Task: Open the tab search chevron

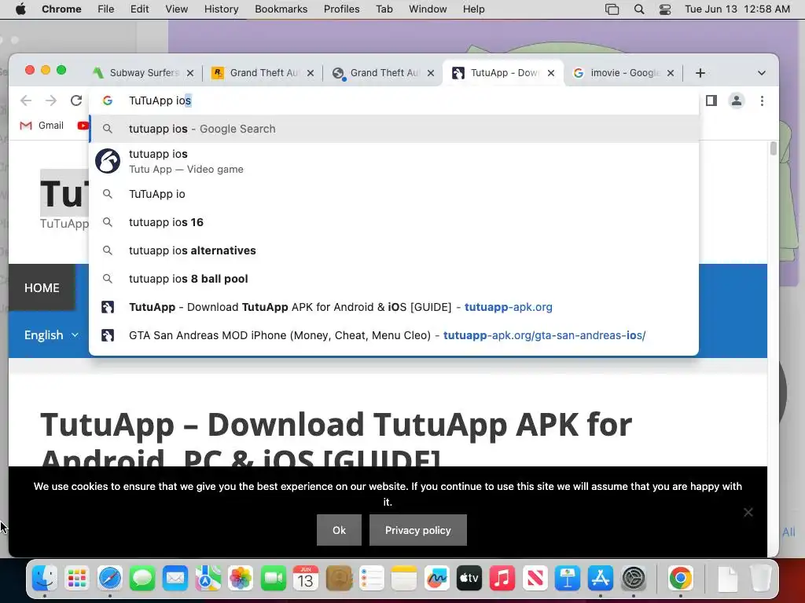Action: [761, 73]
